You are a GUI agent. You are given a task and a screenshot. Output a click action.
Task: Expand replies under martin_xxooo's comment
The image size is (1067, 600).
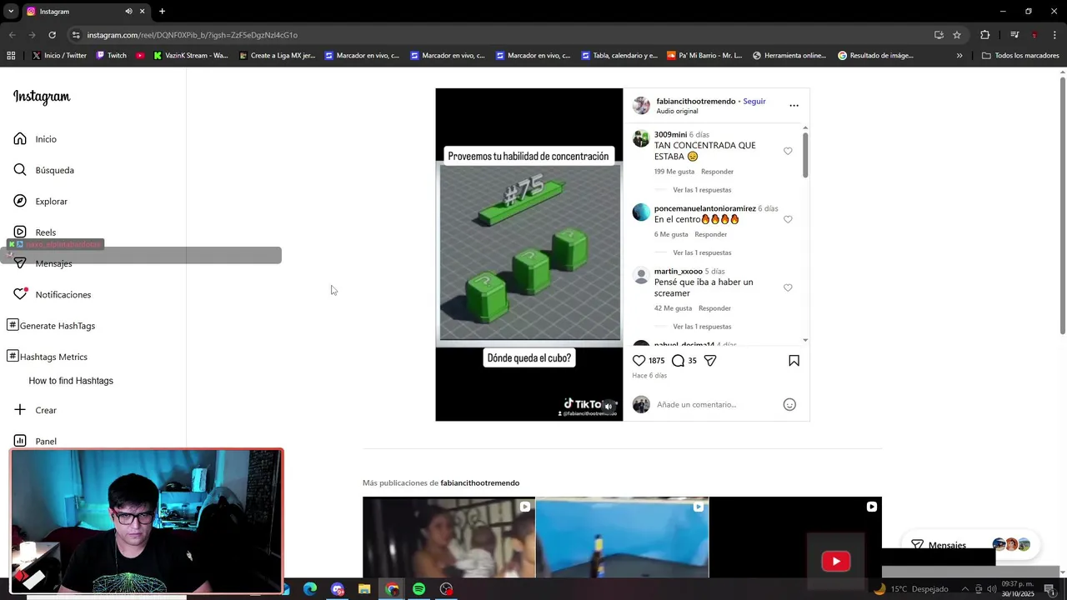point(702,327)
